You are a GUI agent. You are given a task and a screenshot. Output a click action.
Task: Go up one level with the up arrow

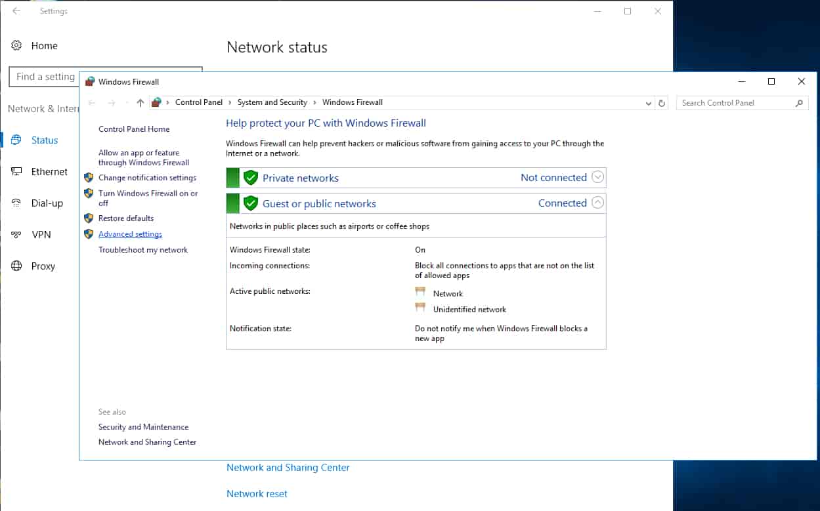140,102
